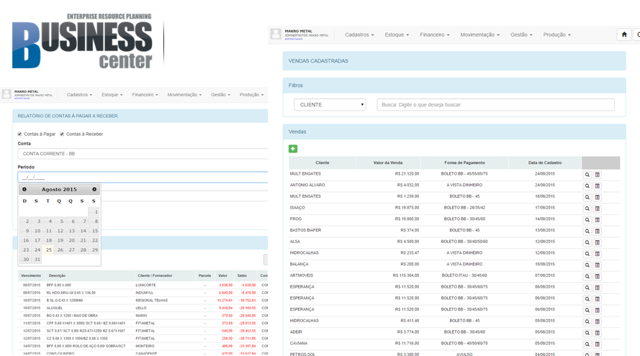Click the home icon in right navbar
Image resolution: width=640 pixels, height=356 pixels.
[x=623, y=35]
